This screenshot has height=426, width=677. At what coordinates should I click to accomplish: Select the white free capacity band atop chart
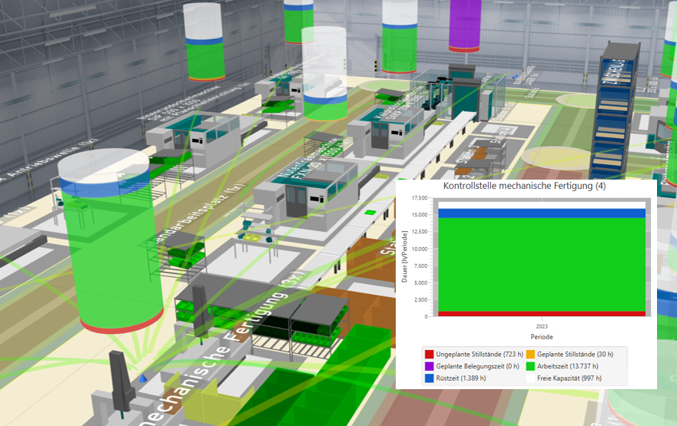[x=542, y=205]
